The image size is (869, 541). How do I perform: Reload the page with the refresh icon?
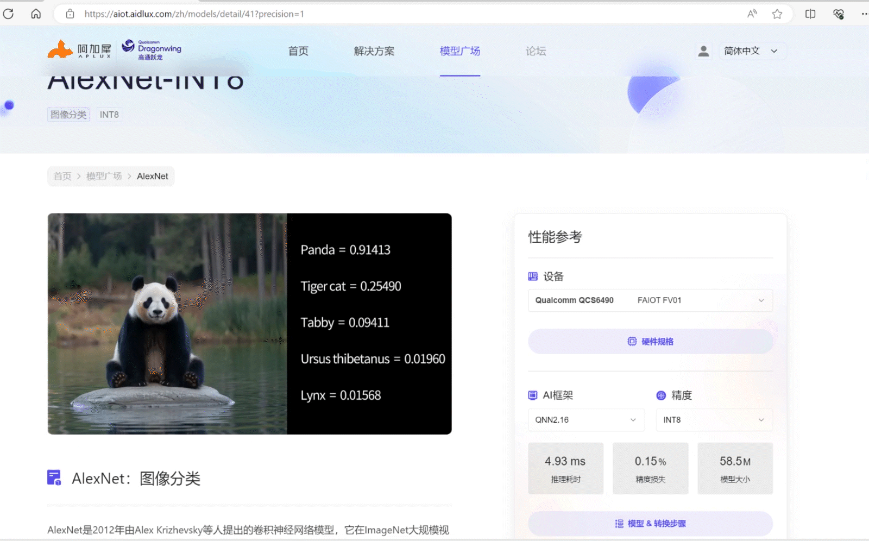pos(8,14)
